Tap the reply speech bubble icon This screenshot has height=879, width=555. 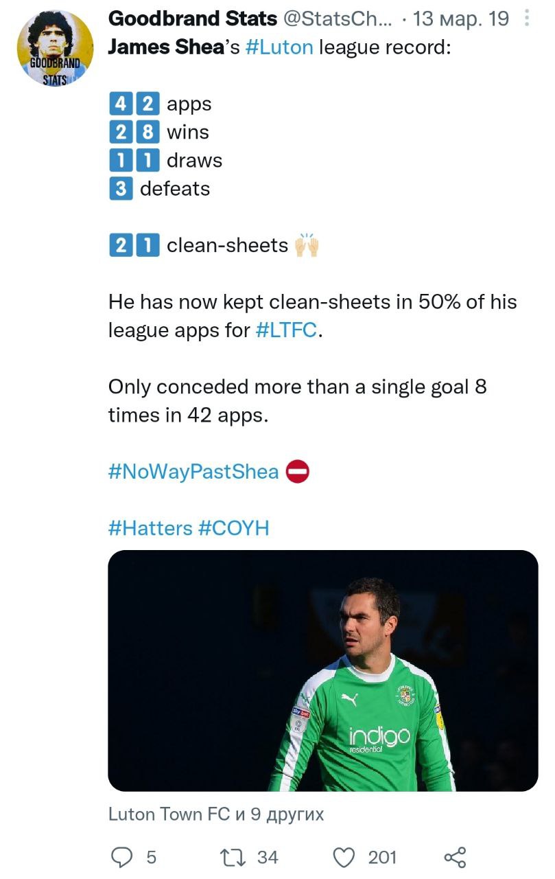click(x=122, y=857)
